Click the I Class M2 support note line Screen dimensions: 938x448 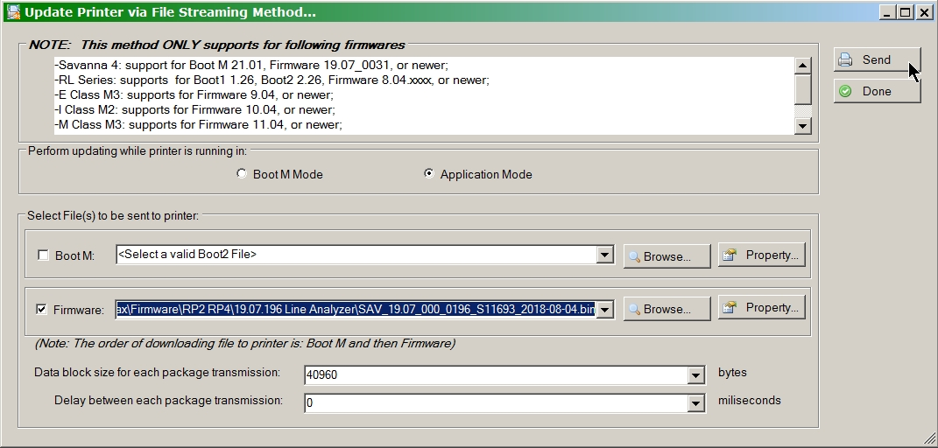194,110
